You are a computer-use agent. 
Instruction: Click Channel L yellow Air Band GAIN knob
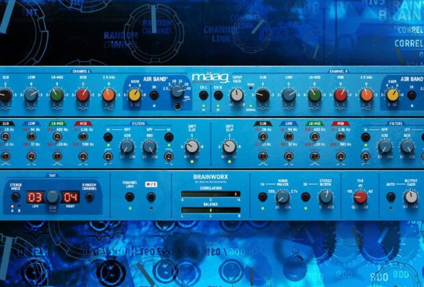coord(135,95)
